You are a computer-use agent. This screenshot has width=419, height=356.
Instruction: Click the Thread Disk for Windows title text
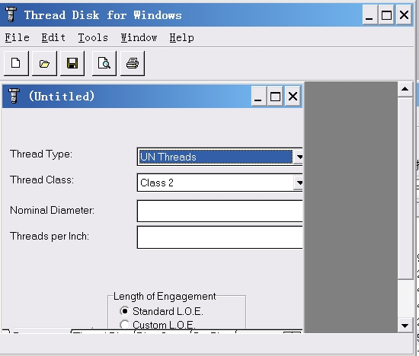[x=103, y=15]
